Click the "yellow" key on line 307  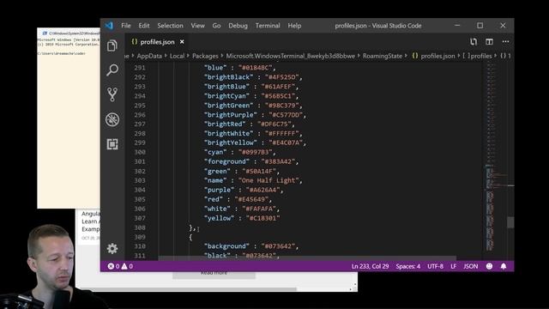pyautogui.click(x=220, y=218)
